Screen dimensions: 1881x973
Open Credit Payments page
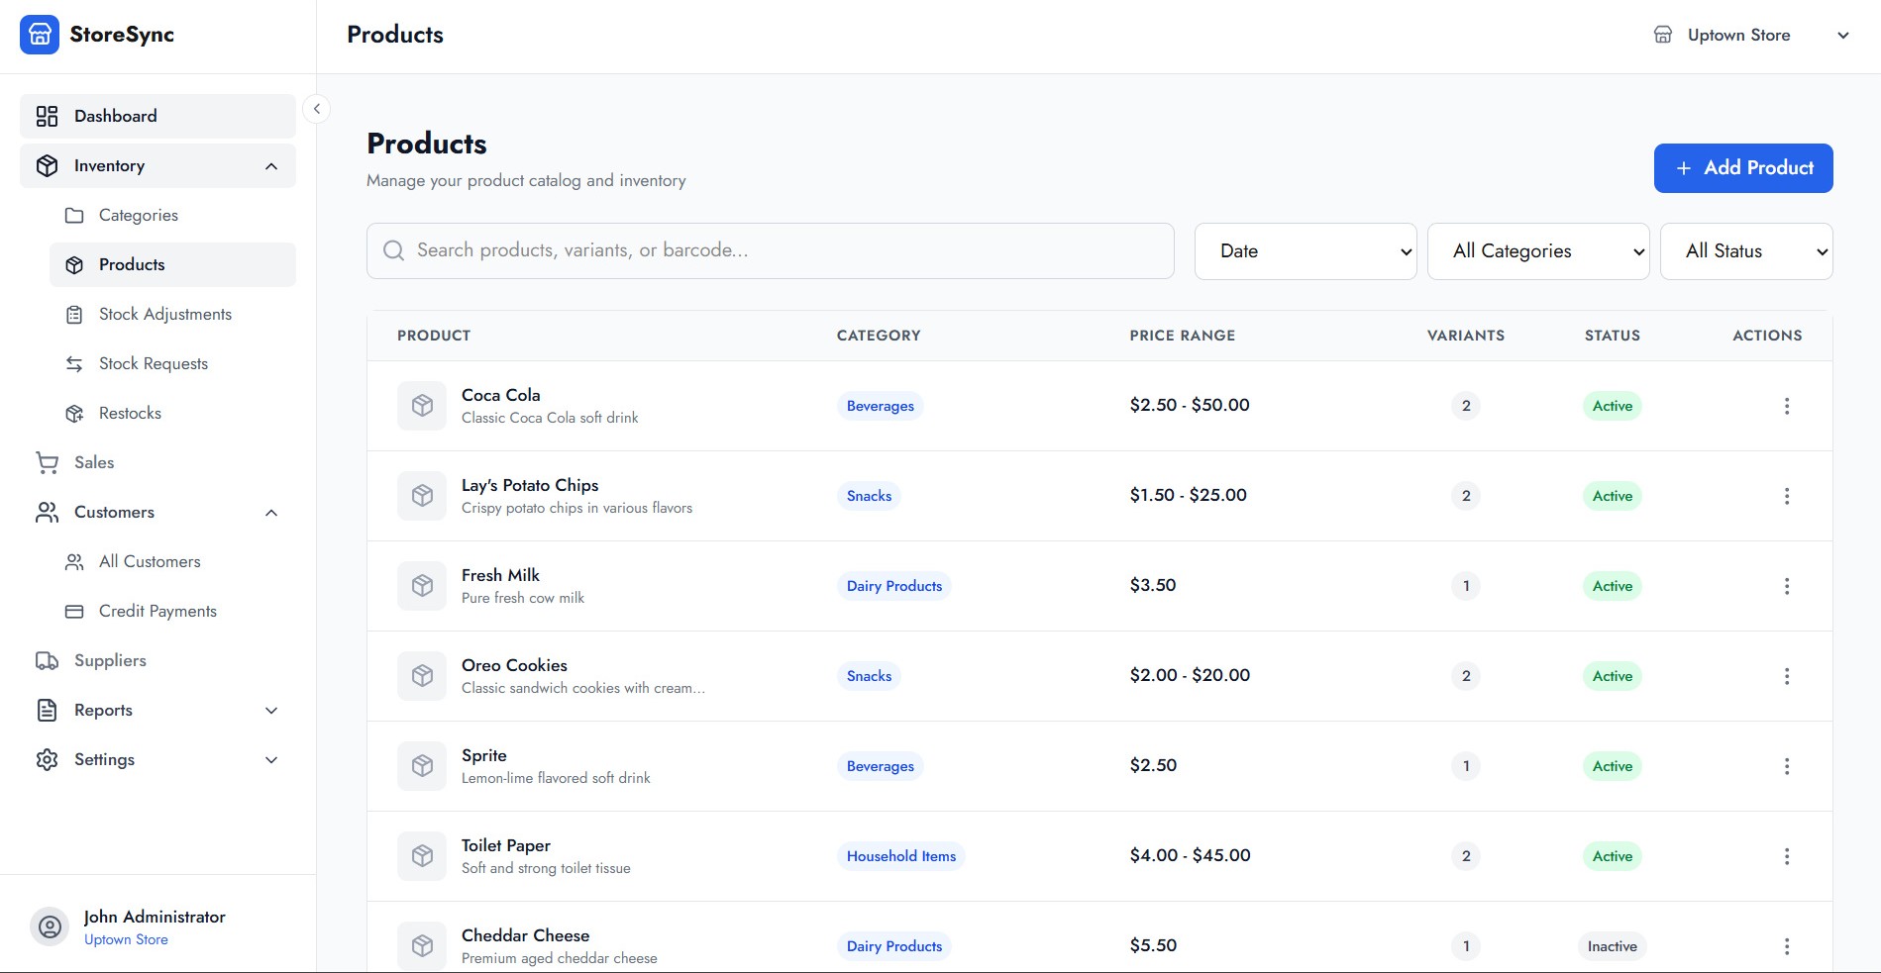(x=172, y=611)
